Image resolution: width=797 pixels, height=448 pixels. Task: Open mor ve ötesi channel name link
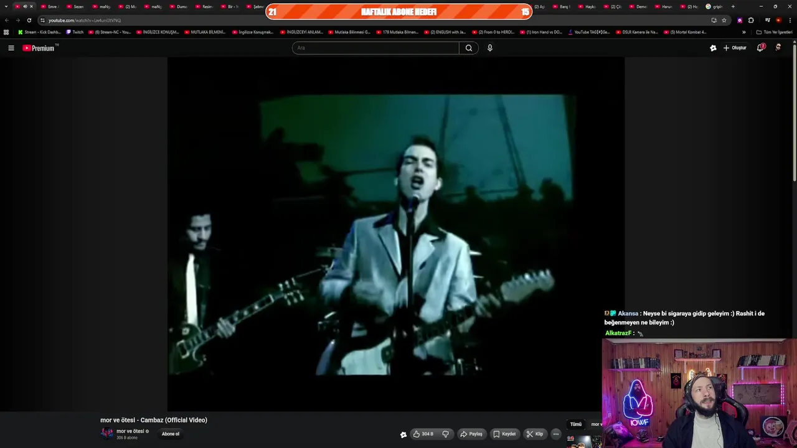tap(130, 431)
